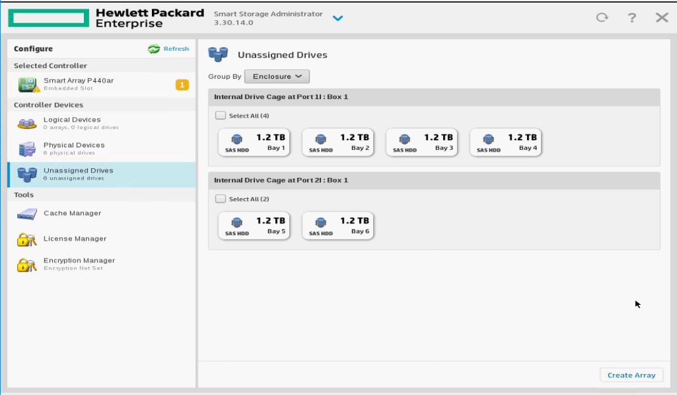Click the Controller Devices section label
Image resolution: width=677 pixels, height=395 pixels.
coord(48,105)
